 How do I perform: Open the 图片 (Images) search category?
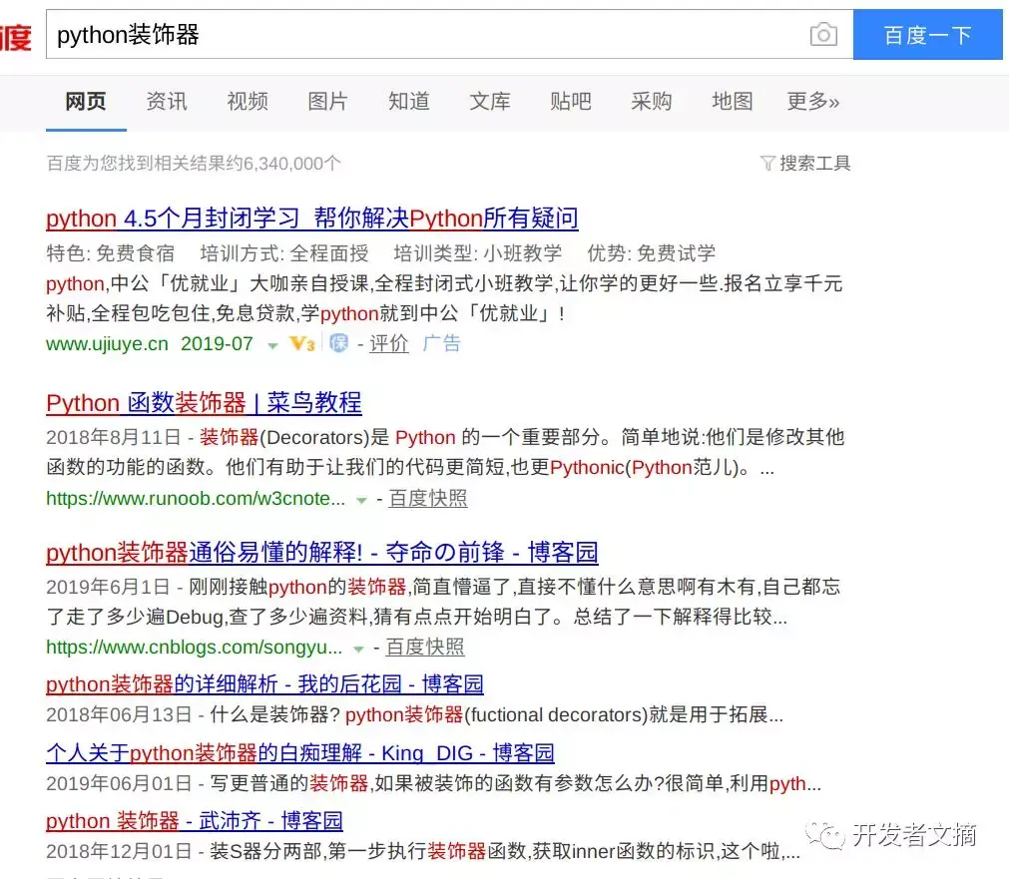click(327, 102)
